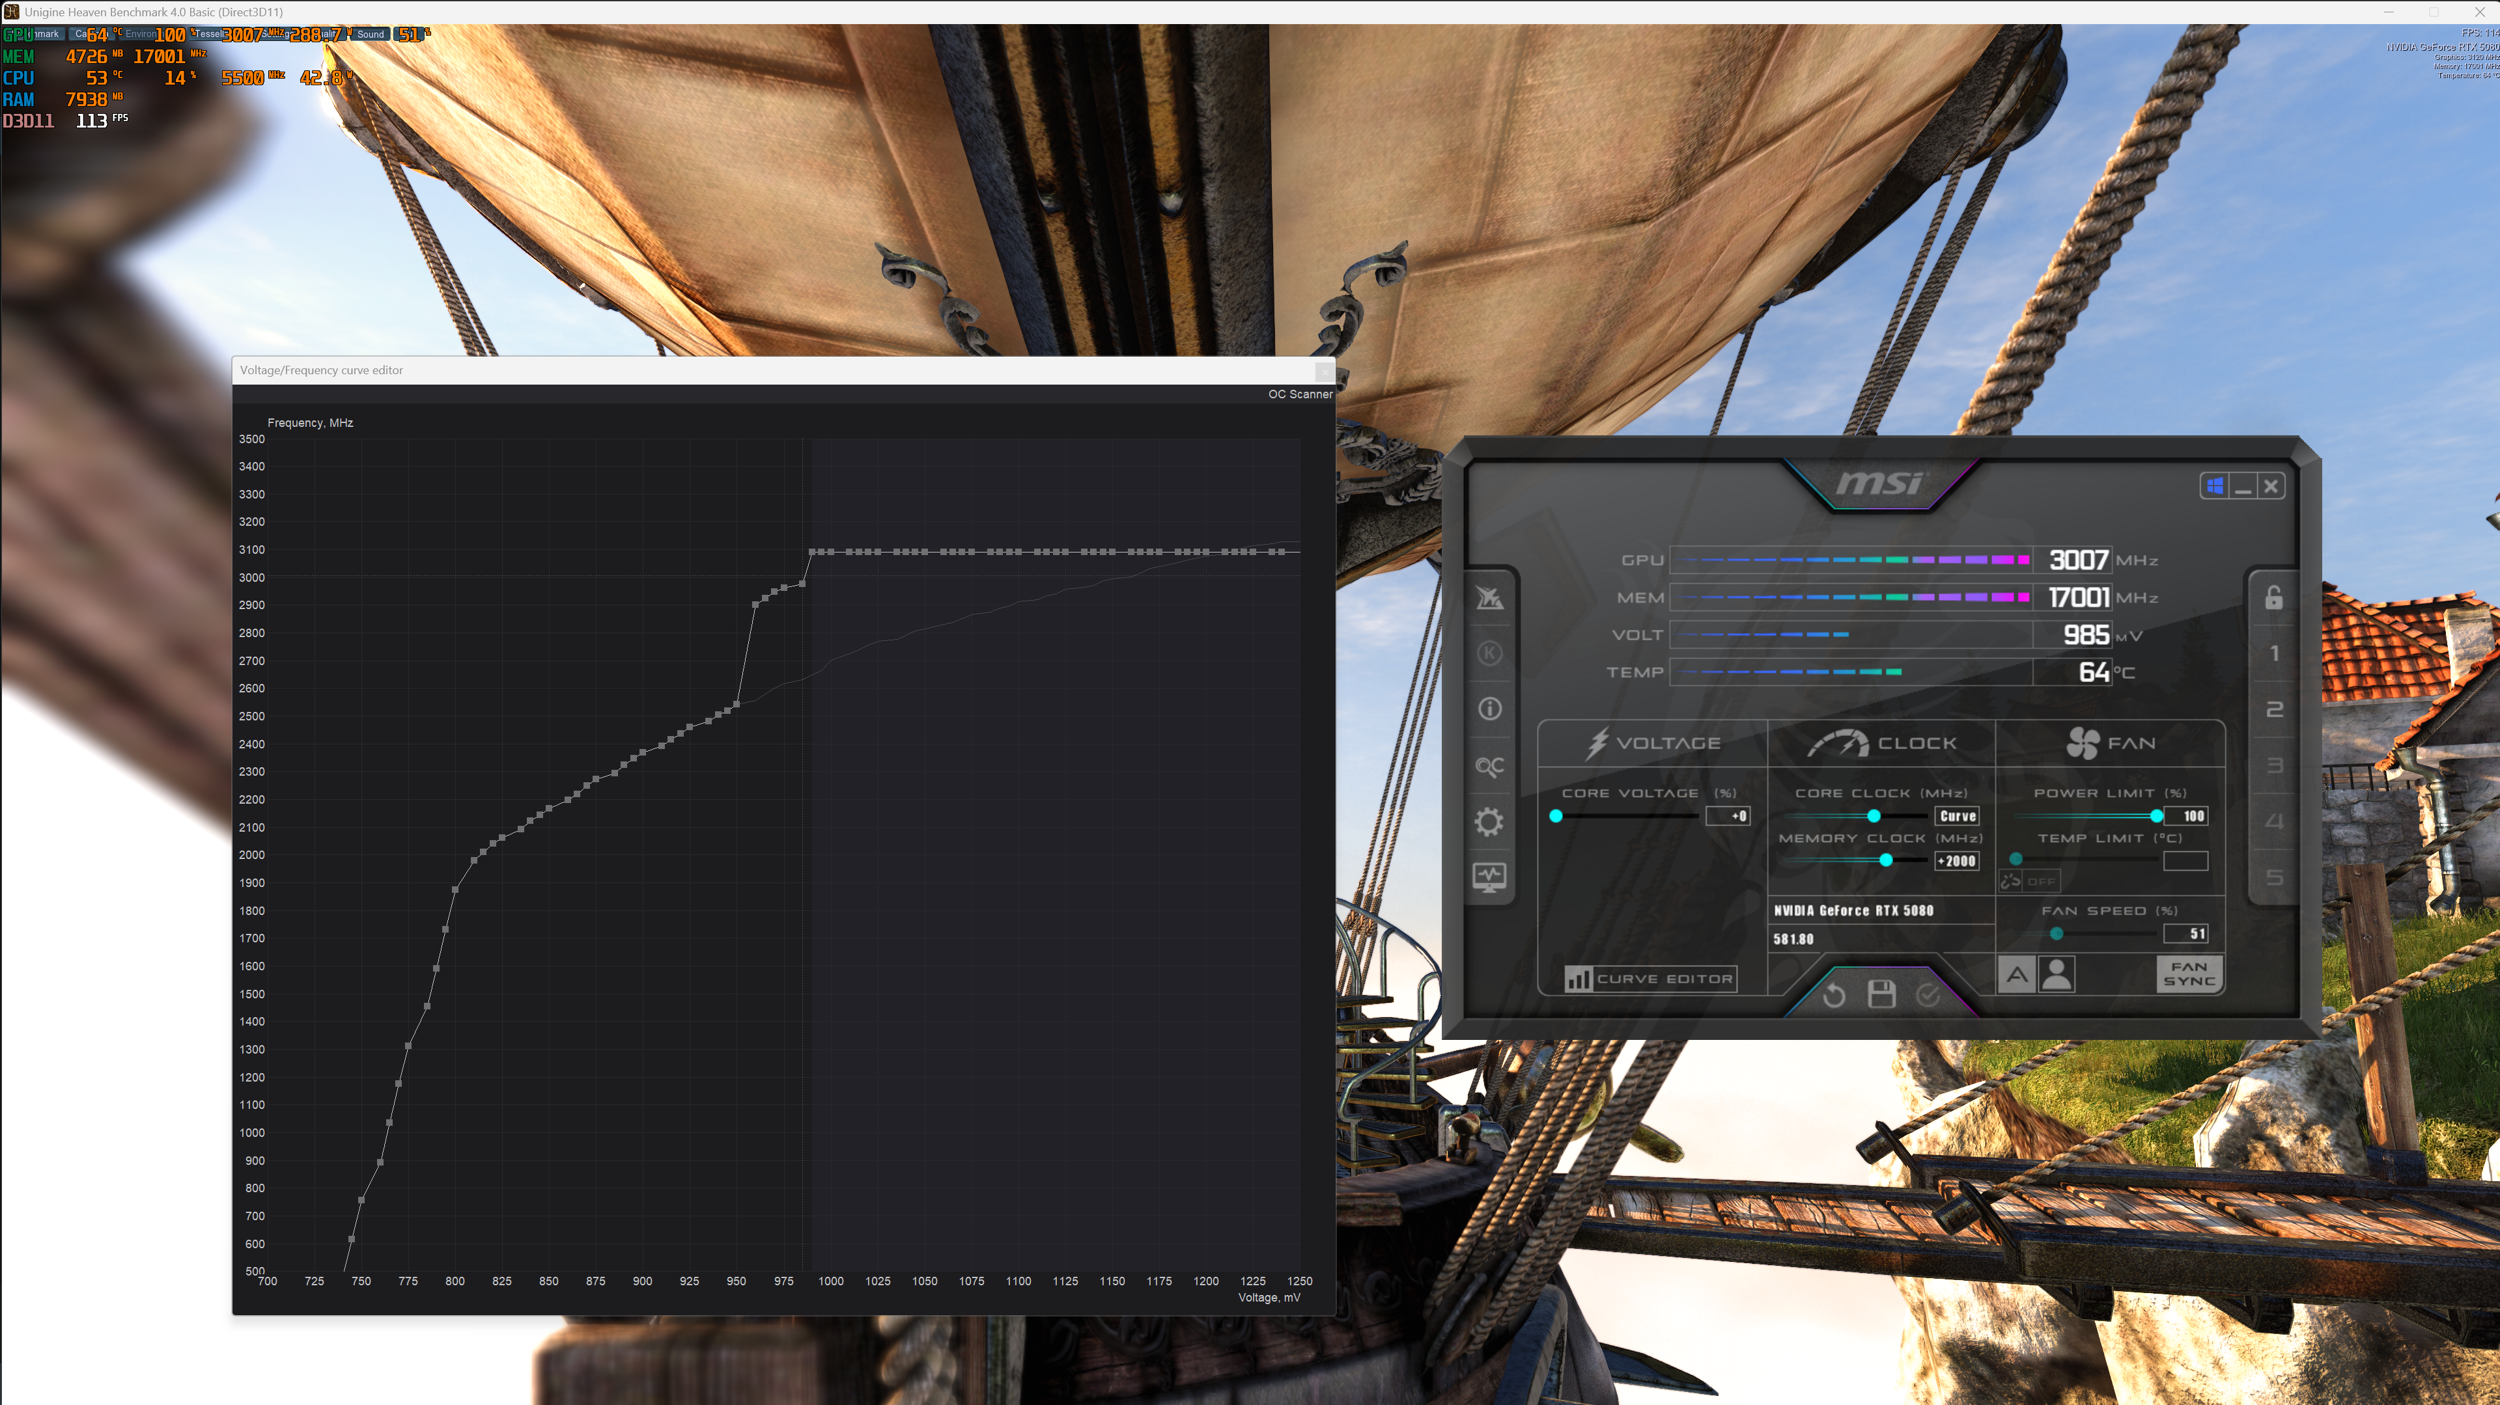Open the information panel in Afterburner sidebar
Viewport: 2500px width, 1405px height.
(1490, 709)
